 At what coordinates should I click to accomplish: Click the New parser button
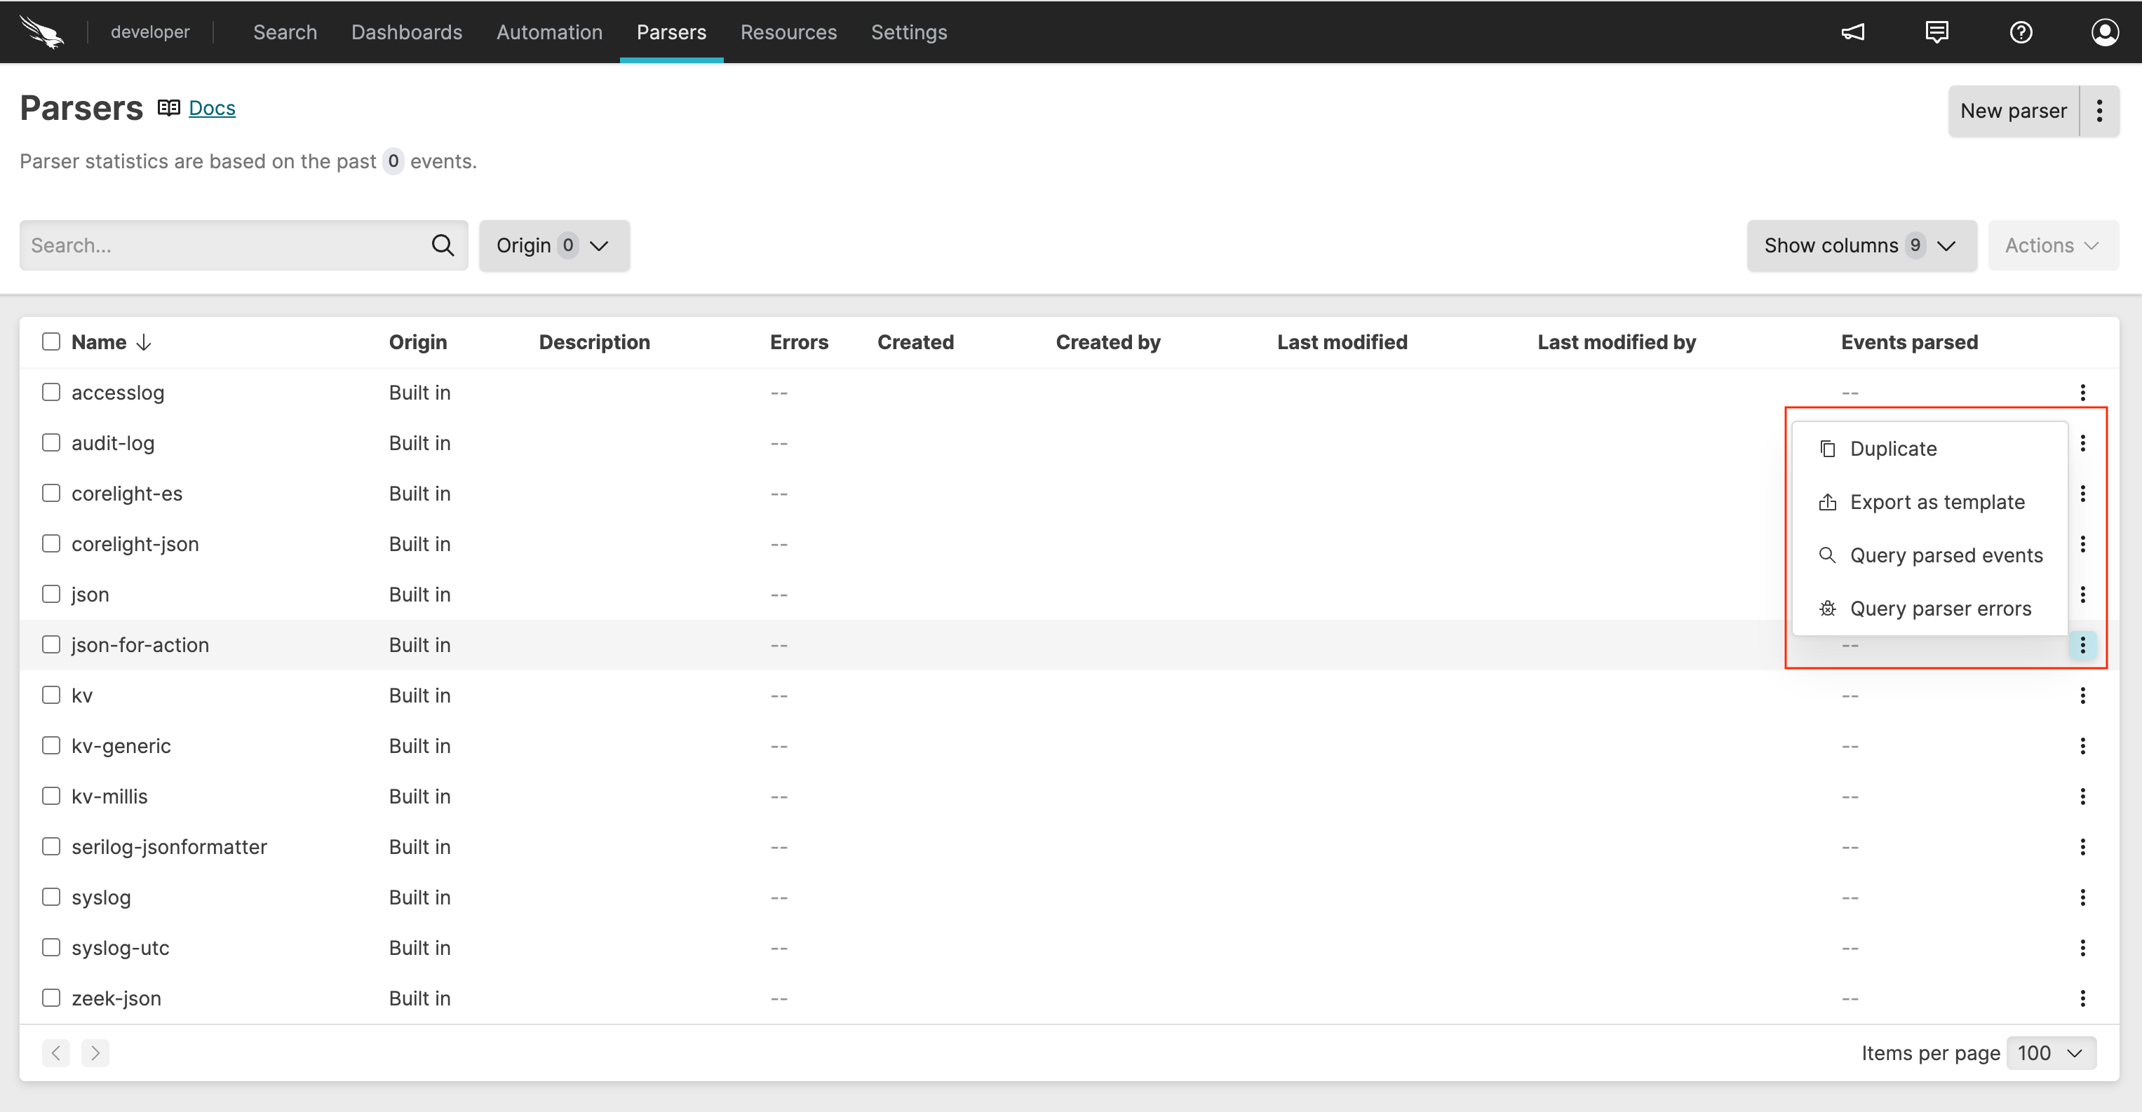pos(2013,111)
